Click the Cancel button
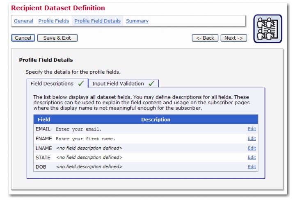Viewport: 295px width, 200px height. (x=23, y=38)
